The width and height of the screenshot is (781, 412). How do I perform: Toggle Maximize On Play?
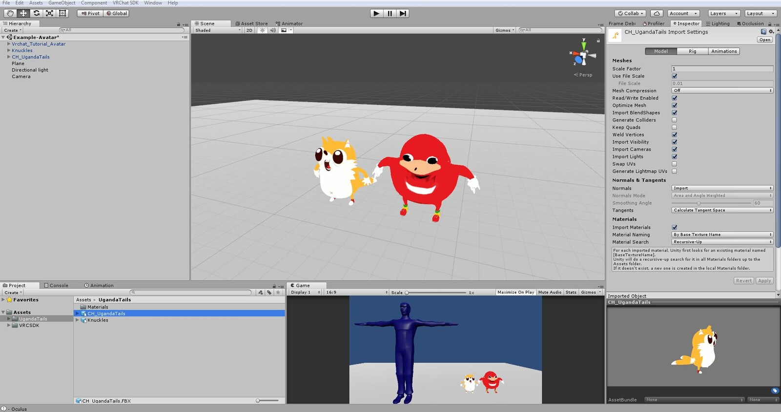[x=515, y=293]
